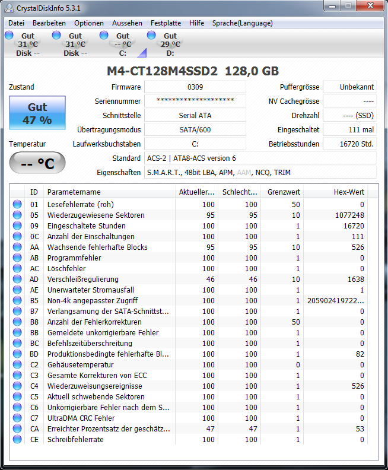This screenshot has height=470, width=388.
Task: Select the first 31 °C disk
Action: [23, 44]
